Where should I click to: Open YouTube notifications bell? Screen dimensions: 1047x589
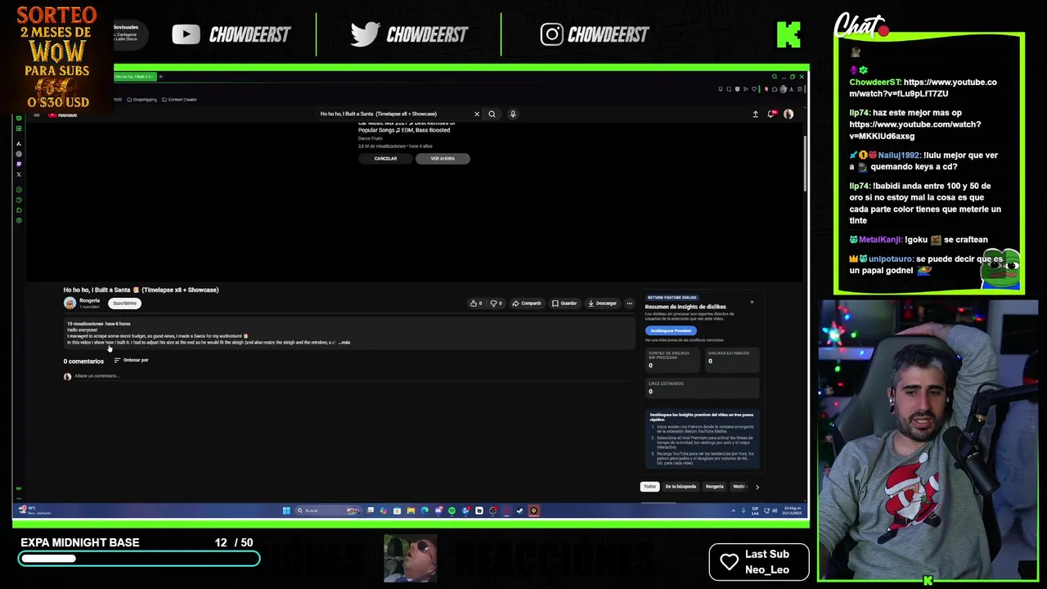pos(771,114)
